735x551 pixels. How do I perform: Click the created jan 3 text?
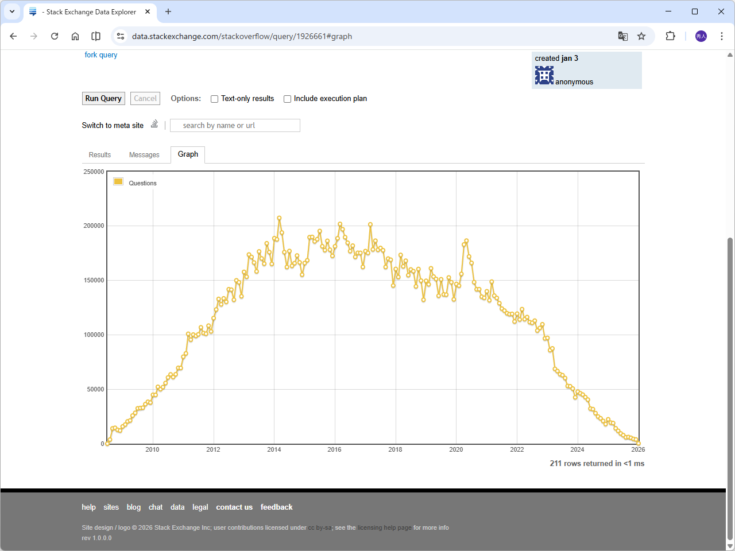point(556,59)
